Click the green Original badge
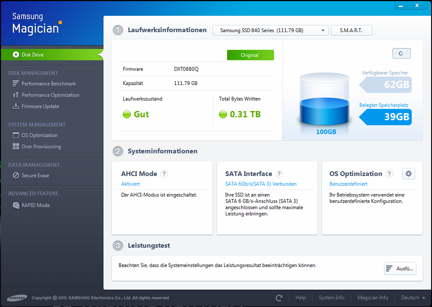The width and height of the screenshot is (432, 307). click(x=250, y=55)
